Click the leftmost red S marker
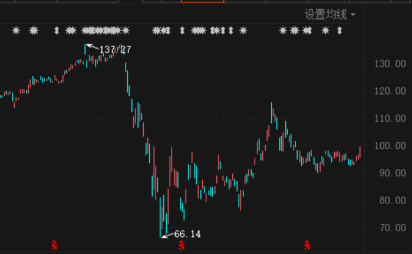The width and height of the screenshot is (412, 254). [54, 245]
